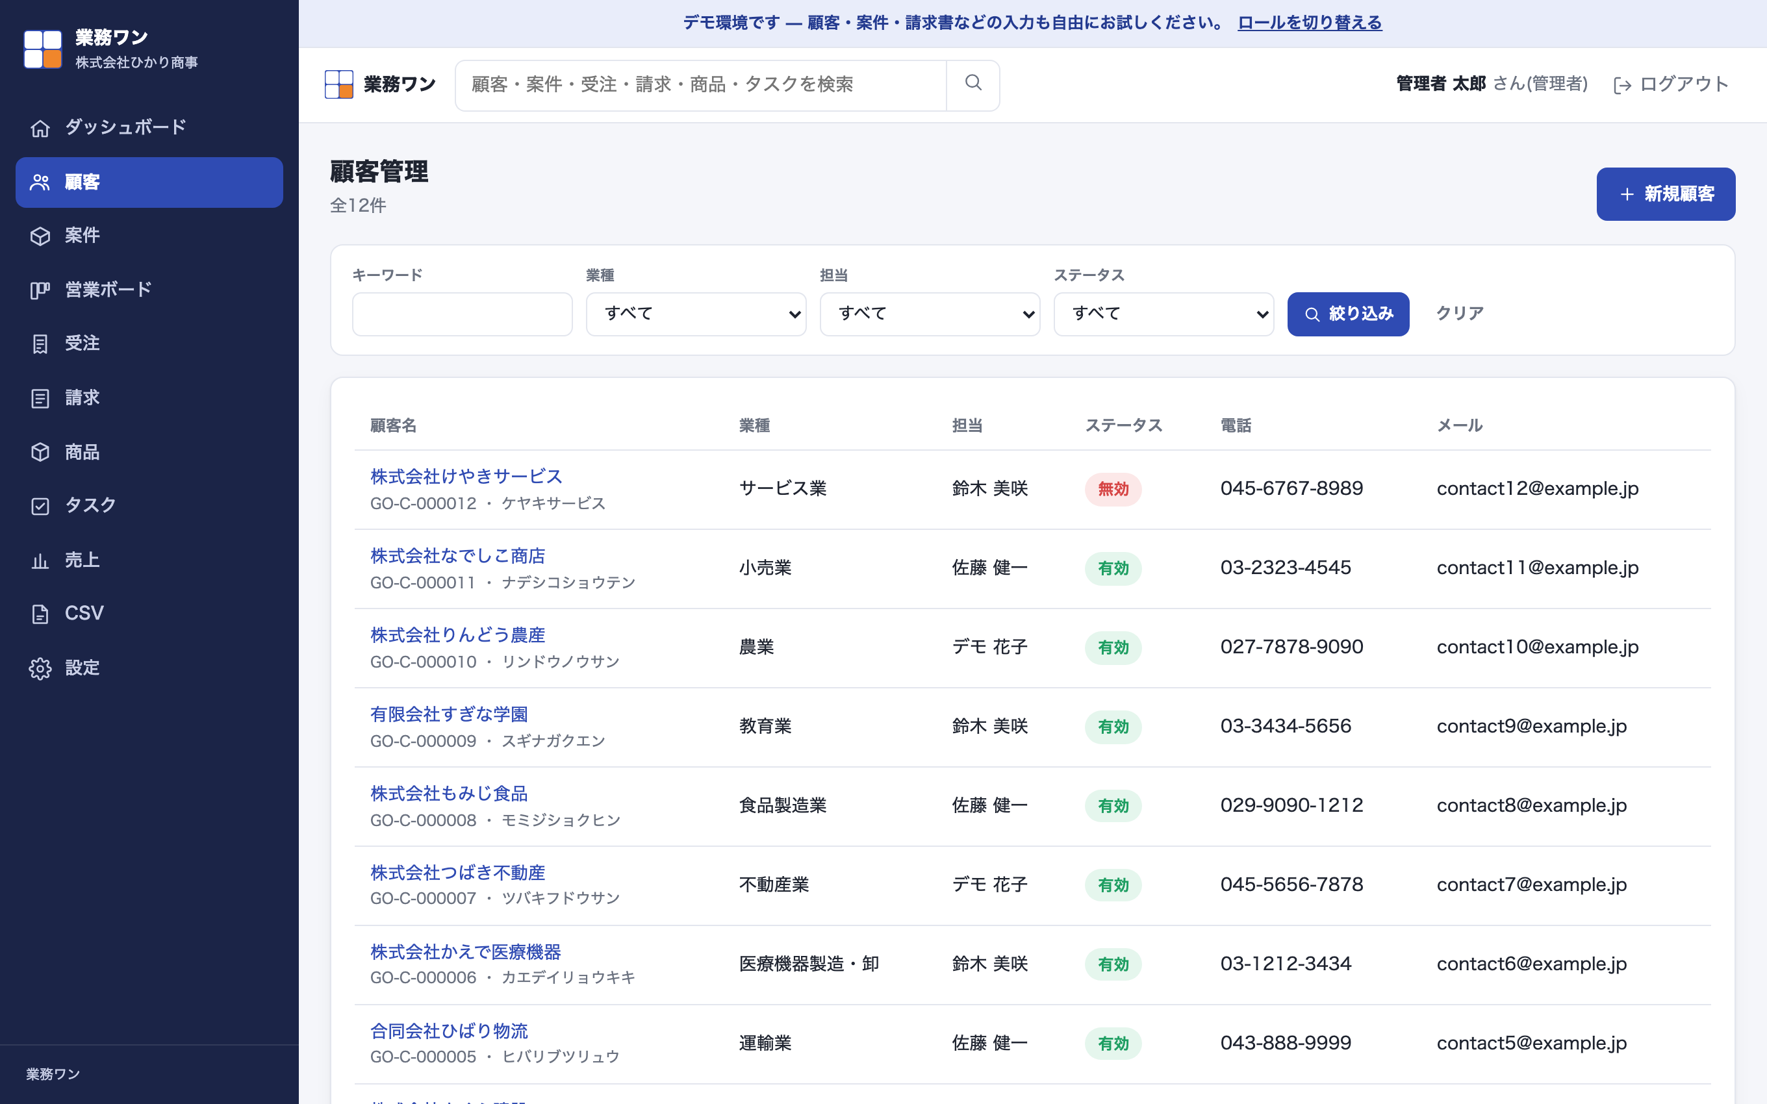Click the 受注 receipt icon
Screen dimensions: 1767x1104
click(x=40, y=344)
